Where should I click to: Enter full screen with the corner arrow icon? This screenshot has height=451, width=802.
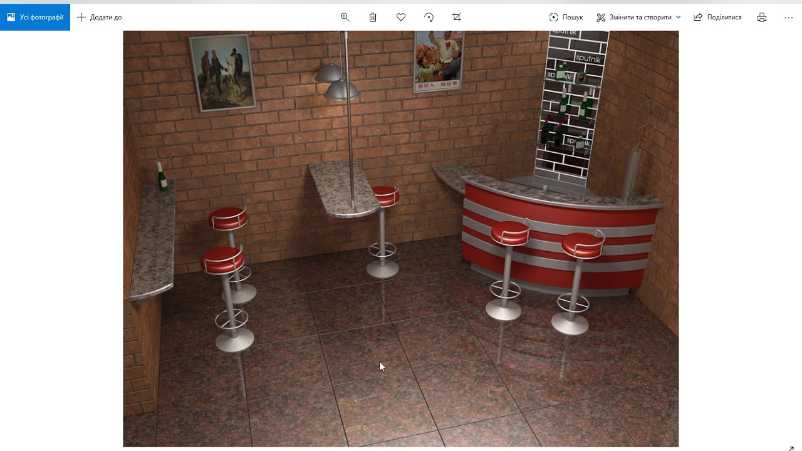tap(791, 448)
